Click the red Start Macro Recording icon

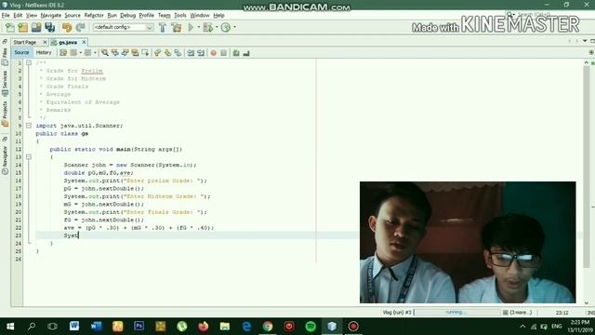tap(213, 53)
